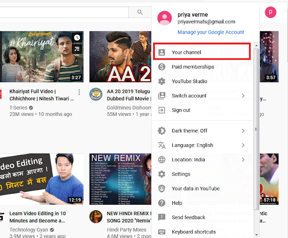Expand Dark theme submenu chevron

click(x=243, y=131)
